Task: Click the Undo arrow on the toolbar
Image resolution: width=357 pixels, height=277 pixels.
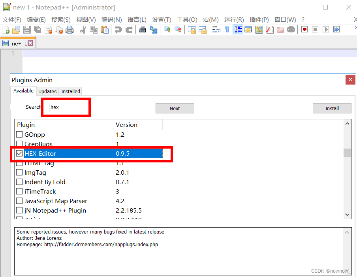Action: 118,29
